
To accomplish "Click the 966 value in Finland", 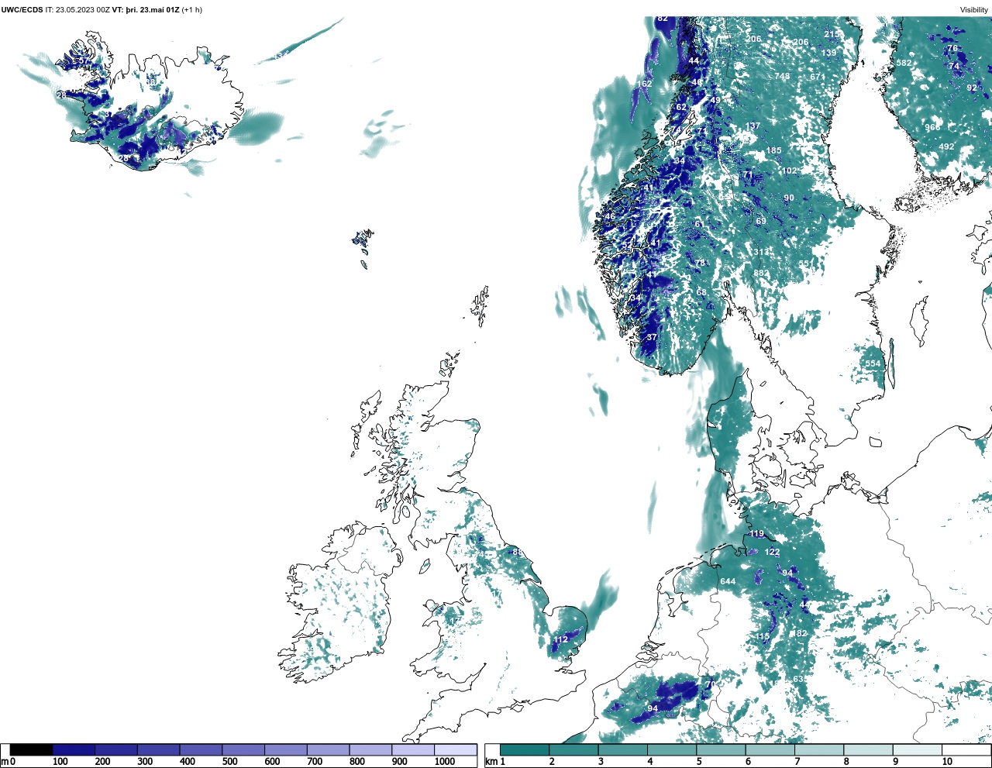I will (x=932, y=127).
